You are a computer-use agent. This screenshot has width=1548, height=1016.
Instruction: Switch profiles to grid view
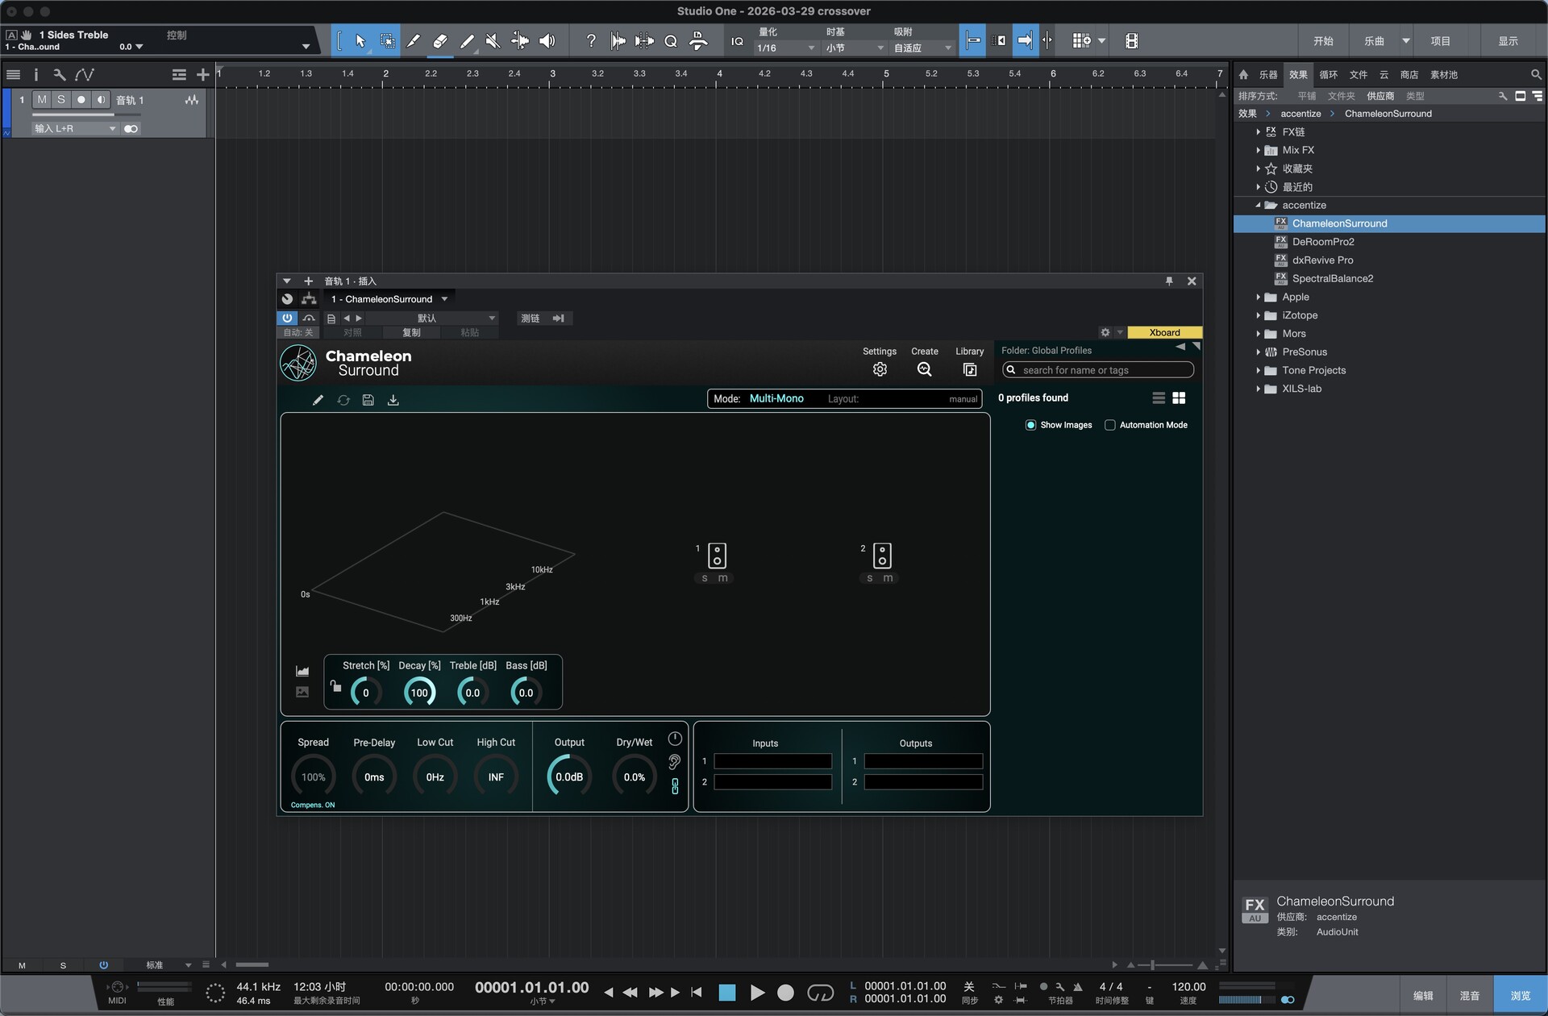[x=1179, y=398]
